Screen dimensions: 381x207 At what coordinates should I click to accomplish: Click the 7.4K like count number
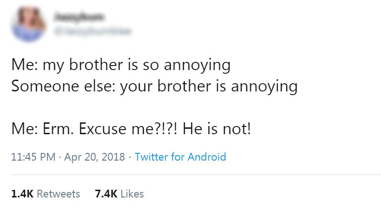tap(106, 194)
